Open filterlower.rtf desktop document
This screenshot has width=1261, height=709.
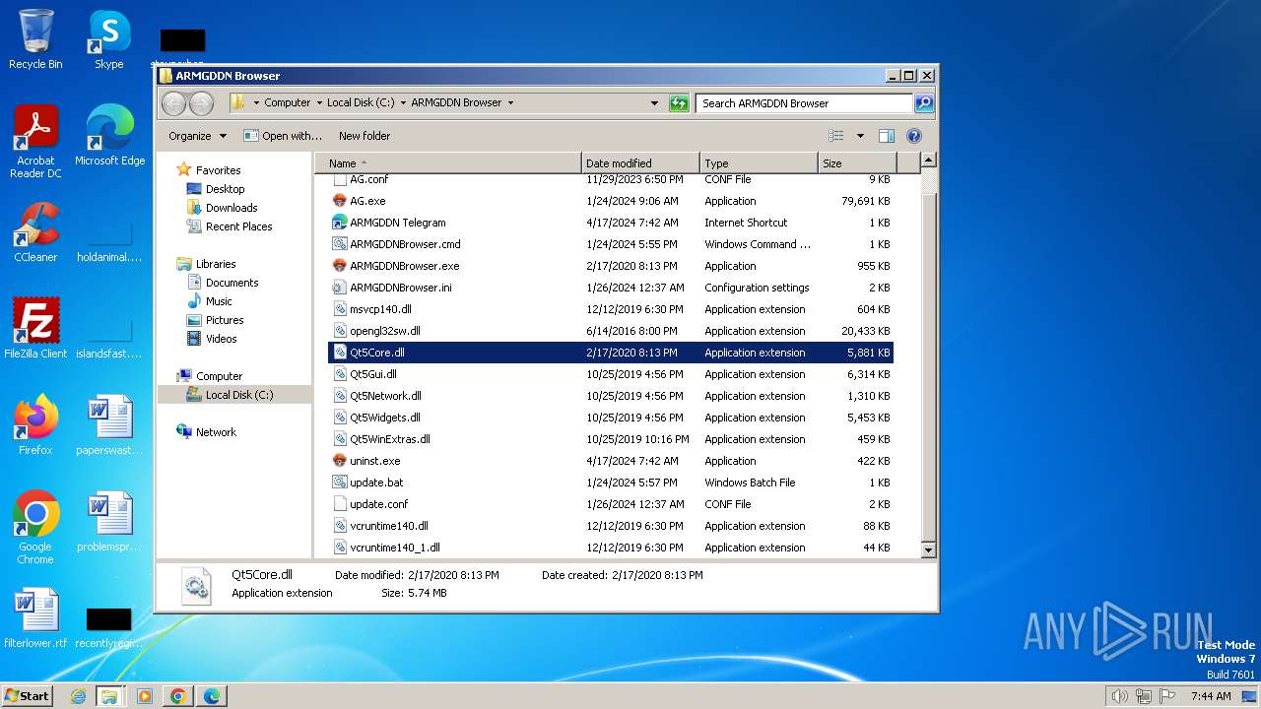click(x=35, y=618)
